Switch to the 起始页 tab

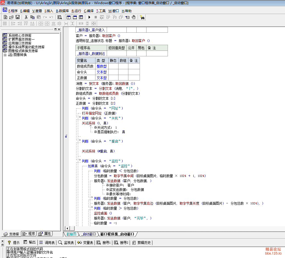tap(72, 234)
